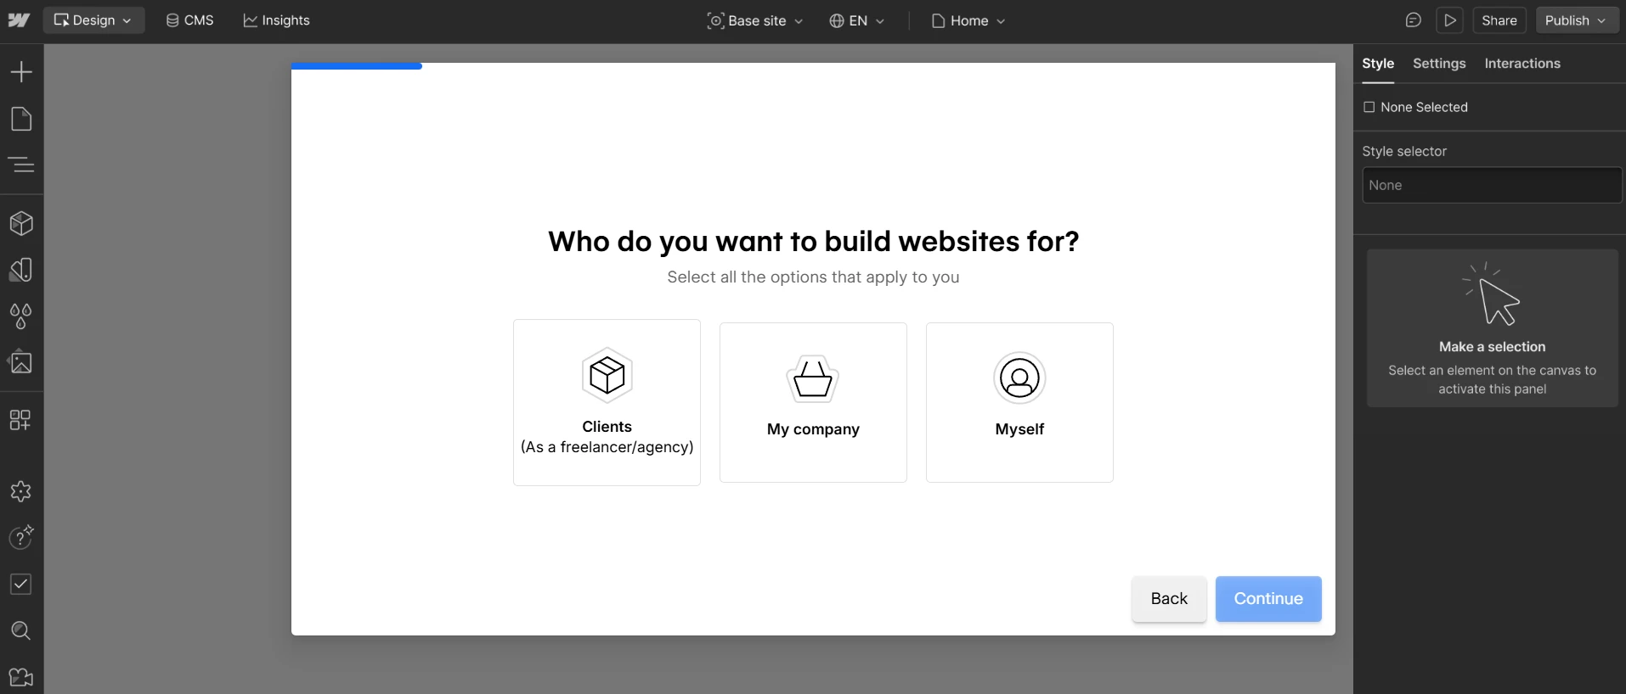The height and width of the screenshot is (694, 1626).
Task: Click the None Selected checkbox icon
Action: click(x=1369, y=107)
